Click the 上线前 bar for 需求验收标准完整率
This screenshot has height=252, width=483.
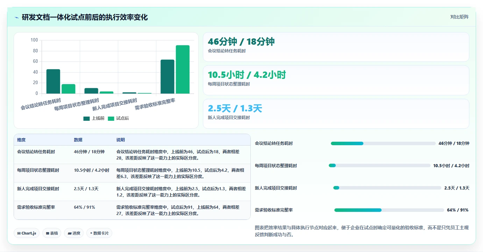167,76
